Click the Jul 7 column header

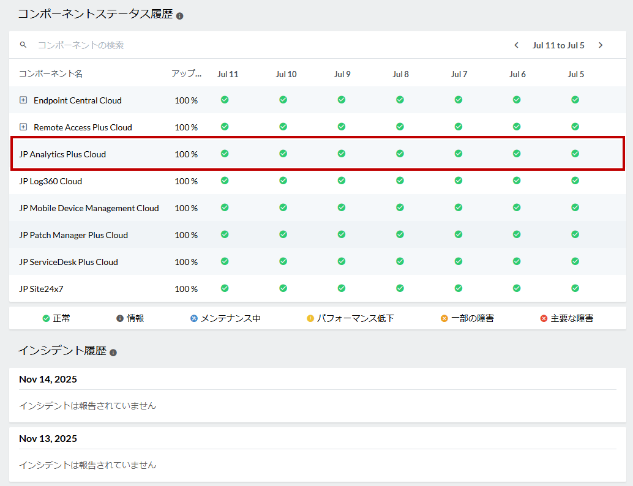(459, 74)
